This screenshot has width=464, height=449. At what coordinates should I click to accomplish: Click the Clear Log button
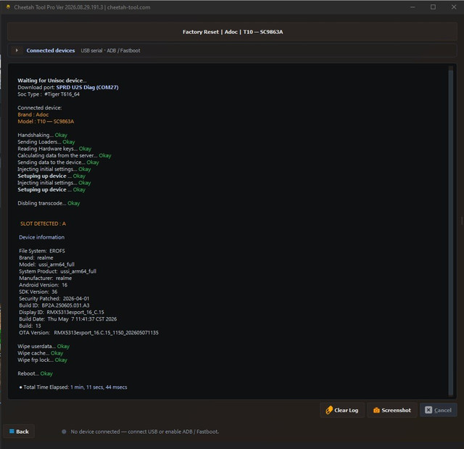pyautogui.click(x=342, y=410)
